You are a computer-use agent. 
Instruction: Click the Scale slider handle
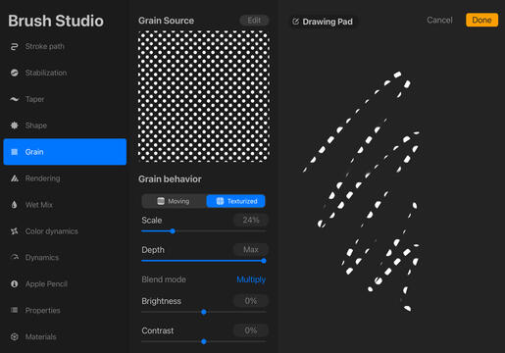(x=173, y=231)
